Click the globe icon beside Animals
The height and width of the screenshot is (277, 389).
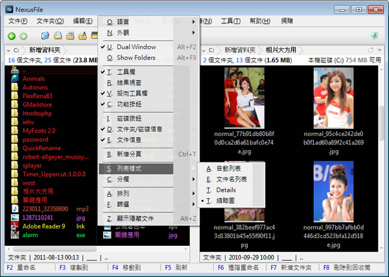[15, 78]
